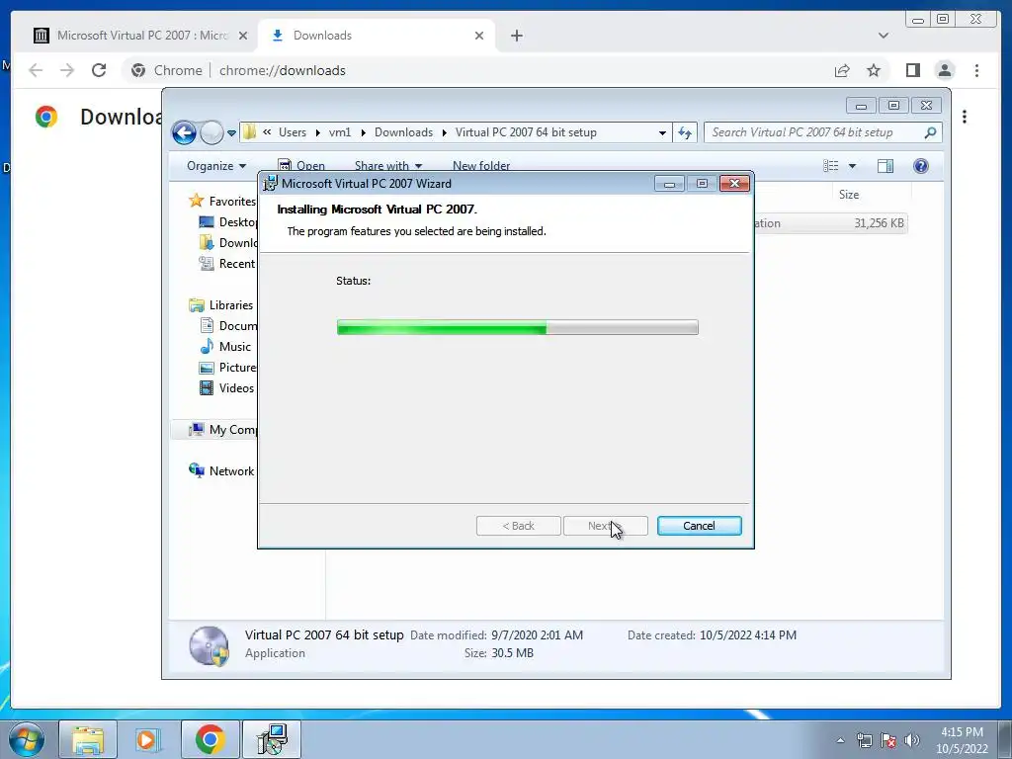
Task: Open Music library
Action: (x=225, y=347)
